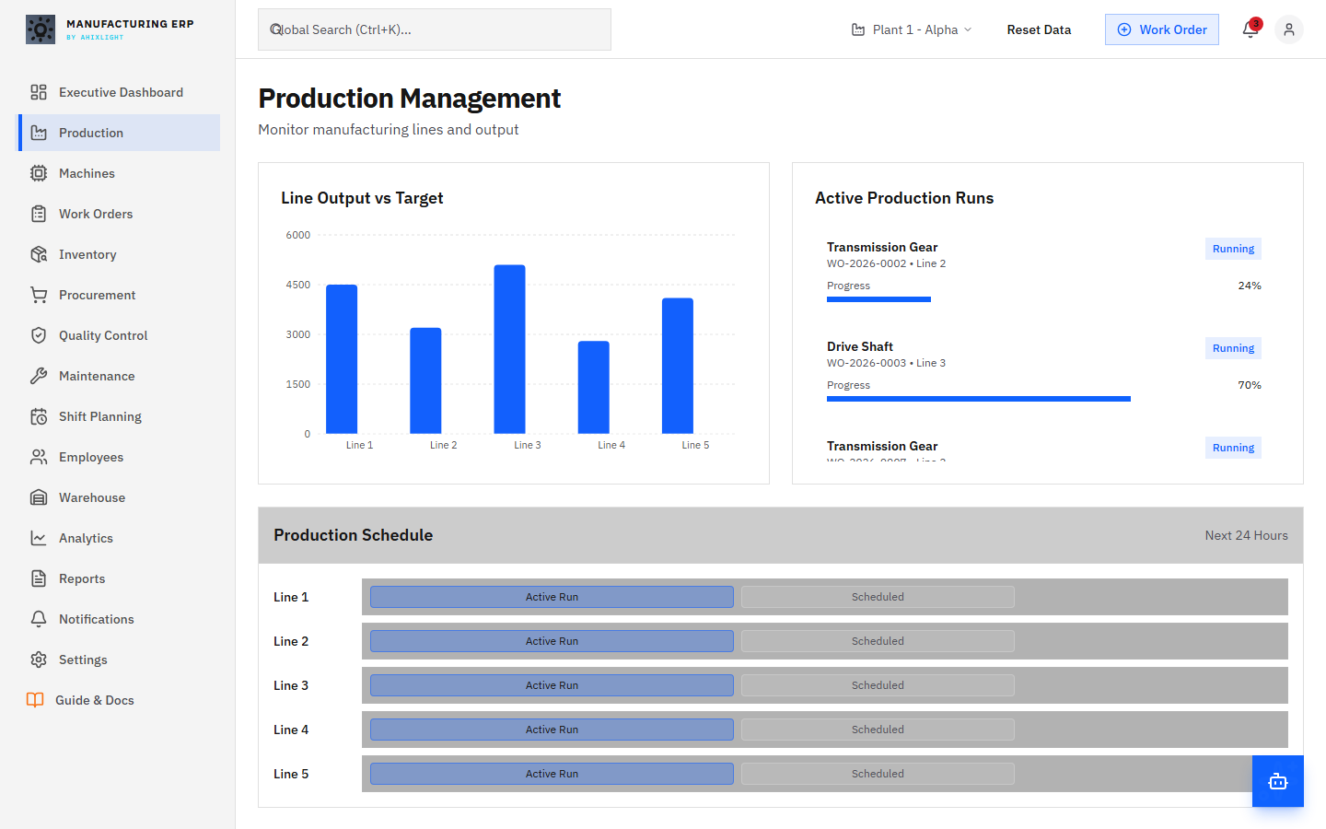Open the Inventory page
The width and height of the screenshot is (1326, 829).
[x=120, y=254]
